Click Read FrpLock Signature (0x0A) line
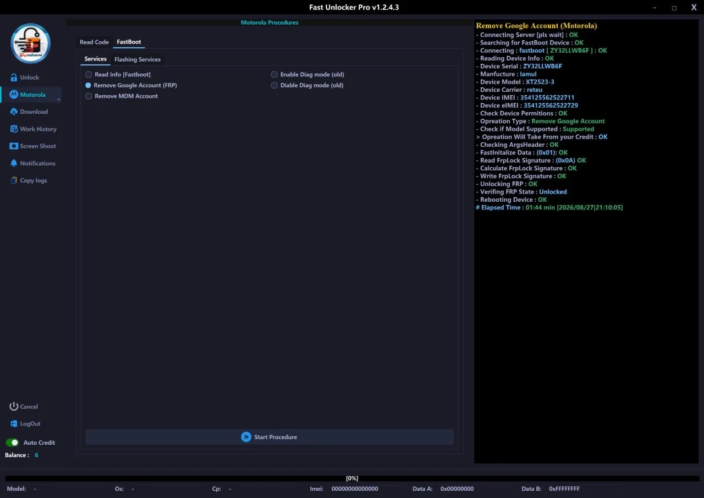The height and width of the screenshot is (498, 704). tap(531, 161)
